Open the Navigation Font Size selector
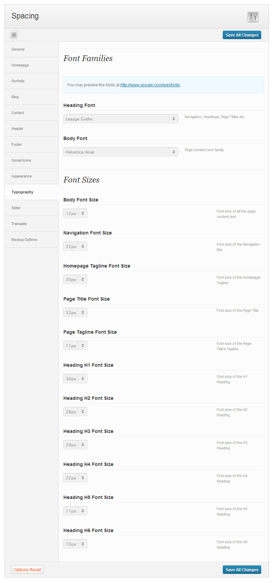The width and height of the screenshot is (273, 583). tap(75, 246)
